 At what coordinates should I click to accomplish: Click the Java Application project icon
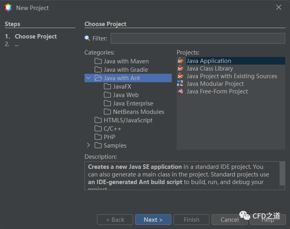(x=180, y=61)
